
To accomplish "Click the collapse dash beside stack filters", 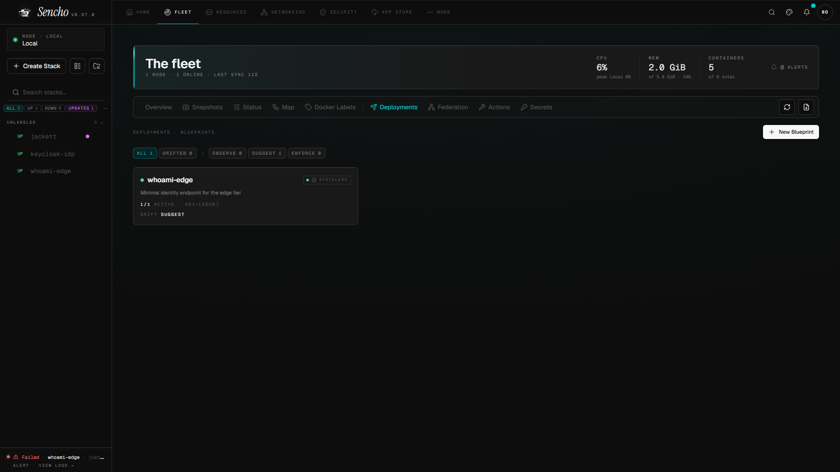I will click(x=105, y=108).
